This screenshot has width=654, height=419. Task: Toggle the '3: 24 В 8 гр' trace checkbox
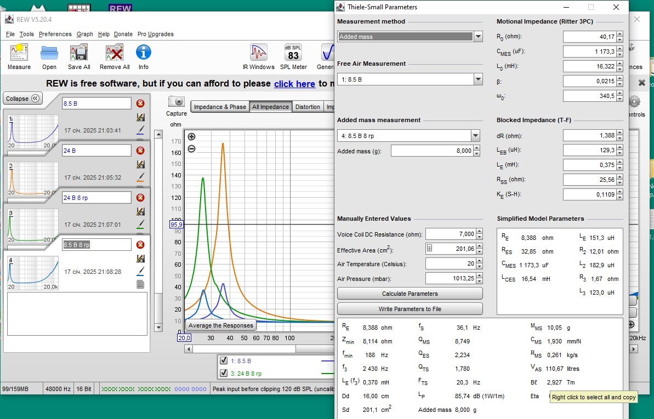coord(224,374)
